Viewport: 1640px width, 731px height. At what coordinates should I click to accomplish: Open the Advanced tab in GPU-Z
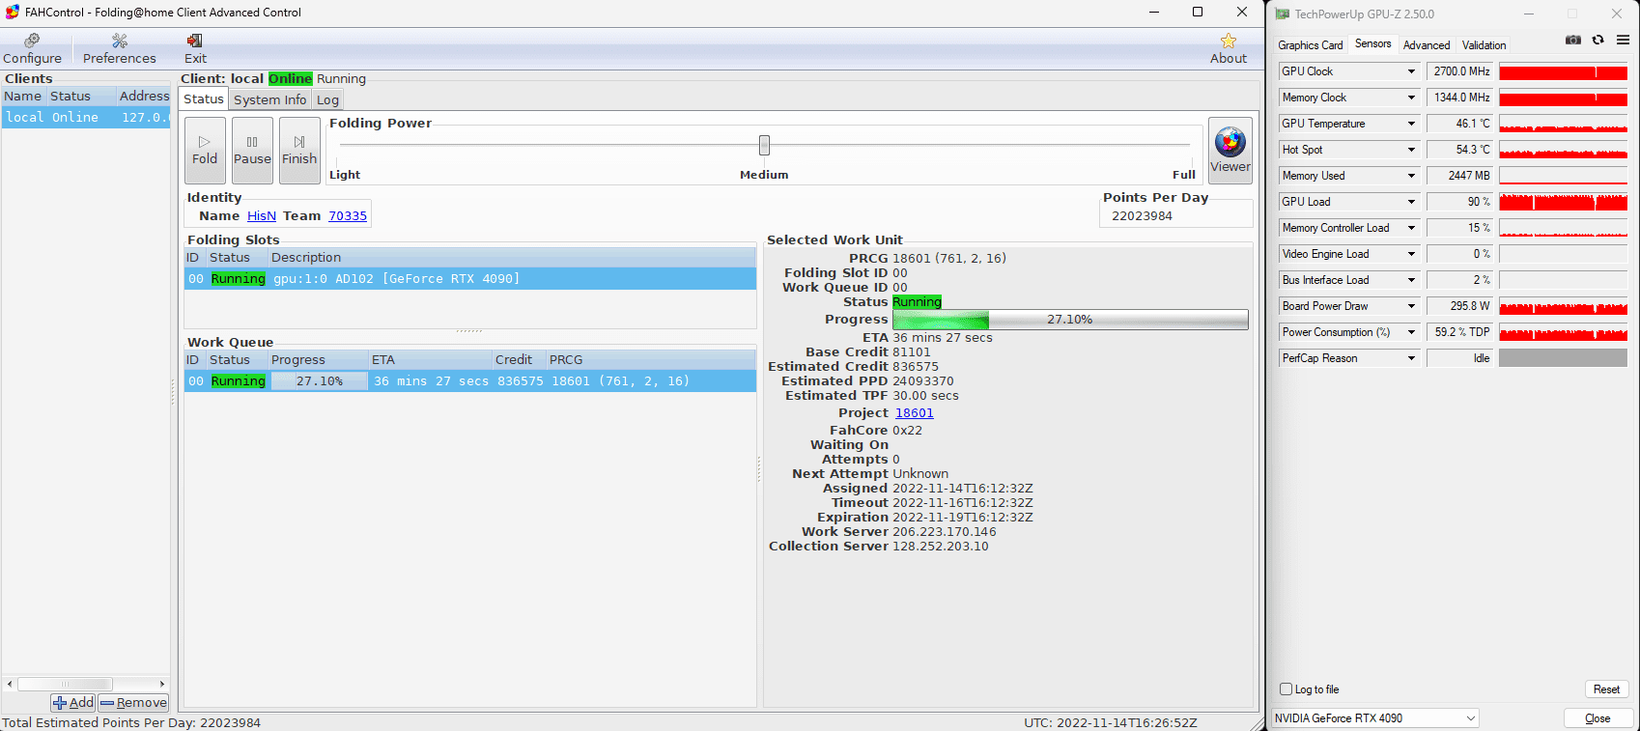coord(1427,45)
